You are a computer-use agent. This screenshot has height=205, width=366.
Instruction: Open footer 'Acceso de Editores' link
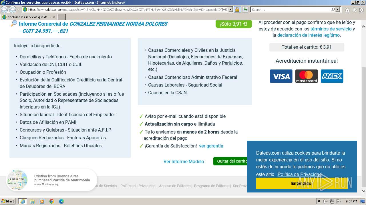point(175,186)
